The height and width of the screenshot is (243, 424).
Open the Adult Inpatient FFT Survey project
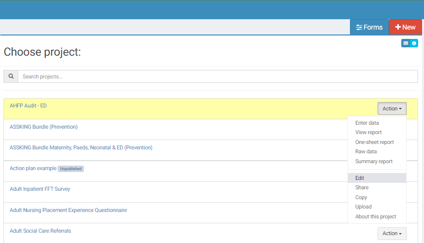coord(40,189)
